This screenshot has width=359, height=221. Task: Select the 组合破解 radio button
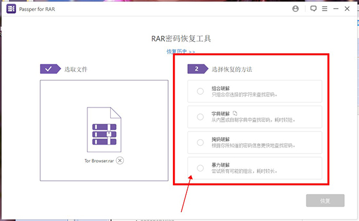coord(200,91)
